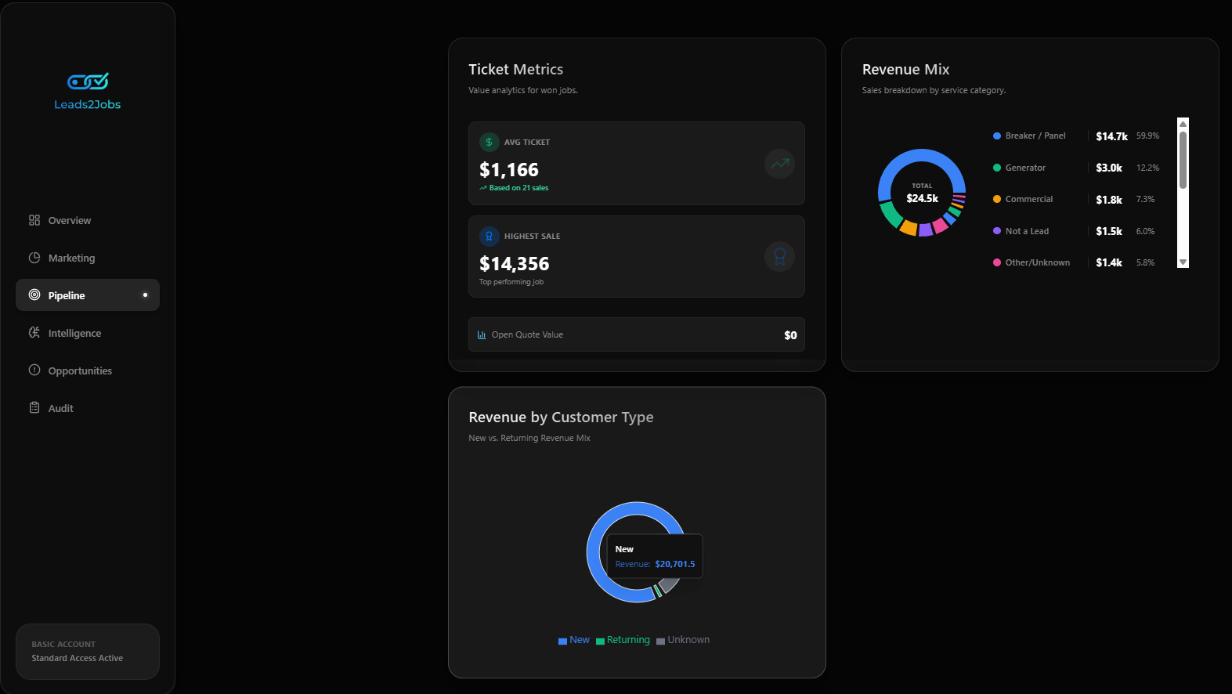Click the Leads2Jobs logo icon

tap(88, 81)
